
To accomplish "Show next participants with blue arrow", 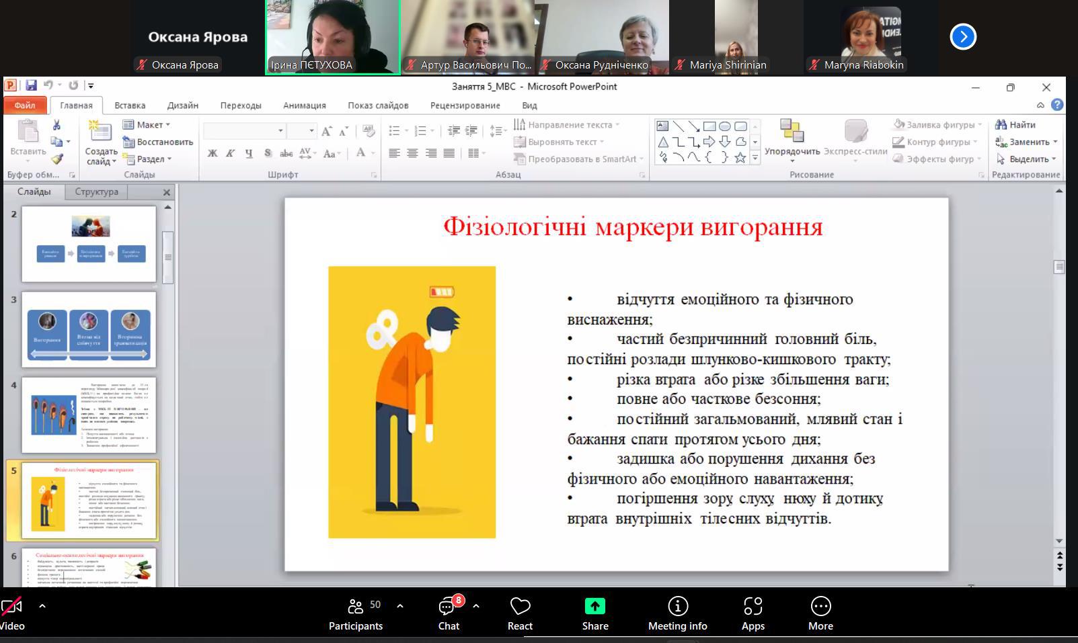I will tap(963, 36).
